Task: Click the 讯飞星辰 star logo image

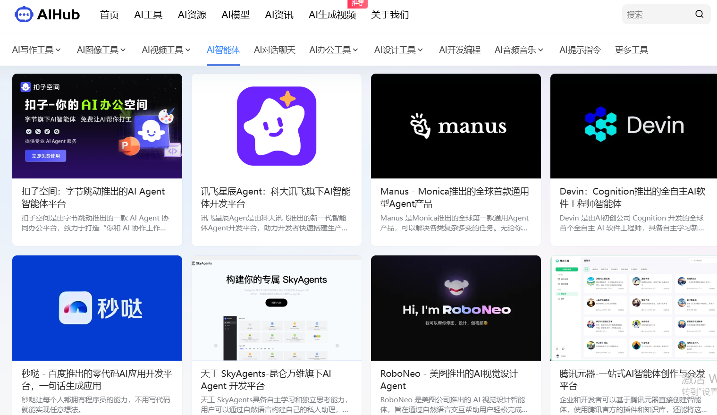Action: (277, 126)
